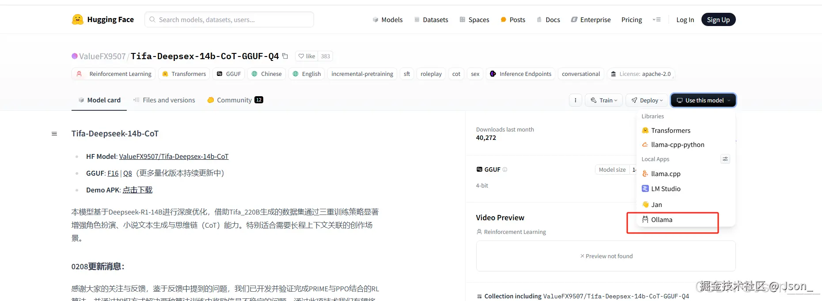Select the 4-bit quantization label

[482, 185]
